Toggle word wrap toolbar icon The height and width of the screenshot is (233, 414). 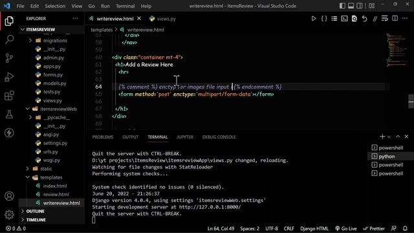pyautogui.click(x=385, y=19)
